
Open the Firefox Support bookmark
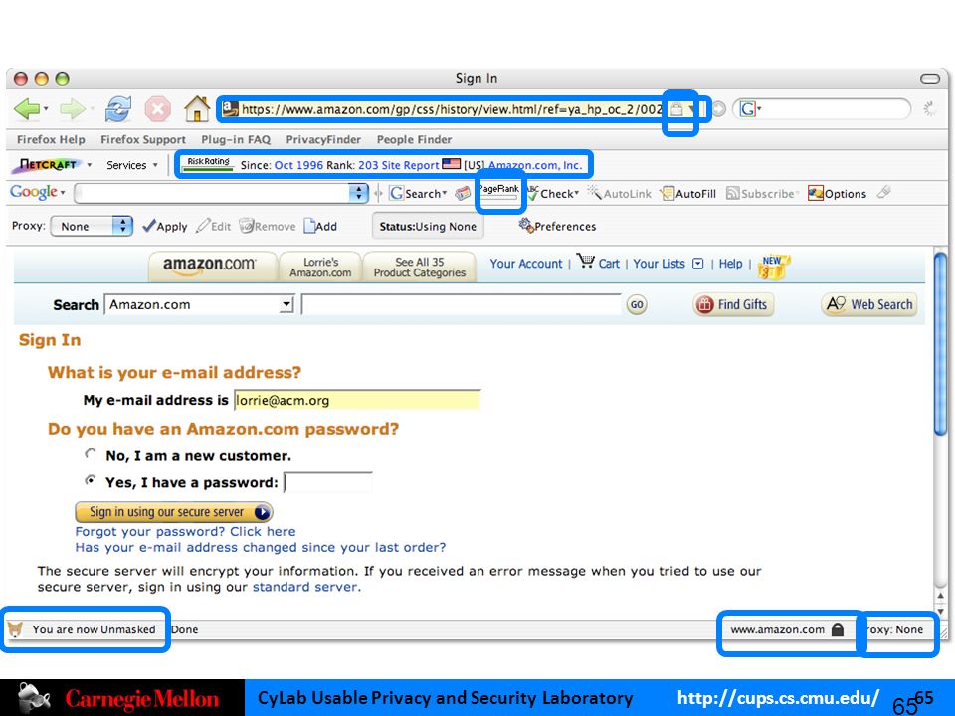pos(143,139)
